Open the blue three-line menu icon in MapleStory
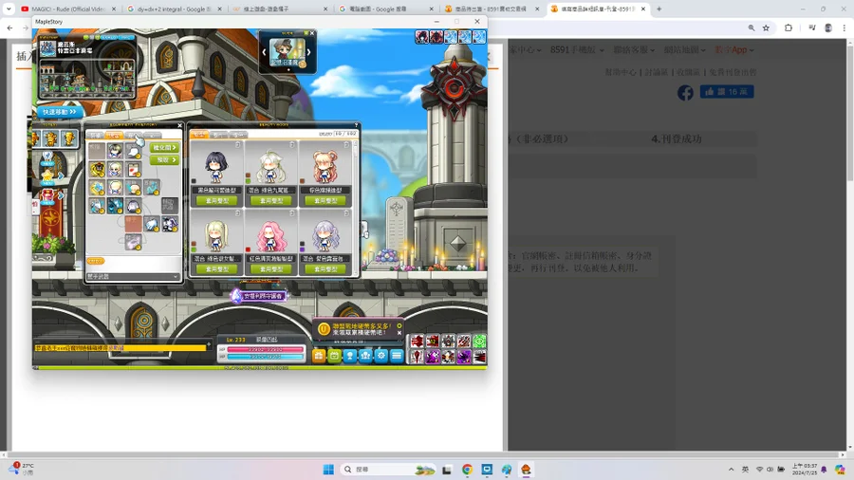The width and height of the screenshot is (854, 480). pos(397,356)
